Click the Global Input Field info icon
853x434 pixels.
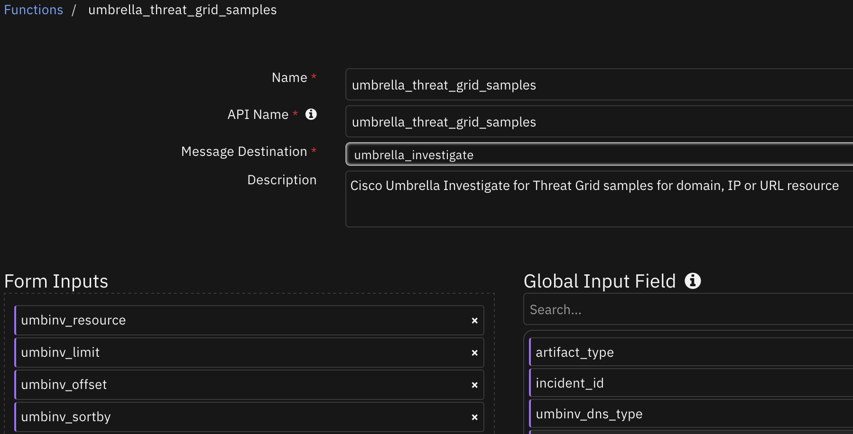click(x=693, y=281)
